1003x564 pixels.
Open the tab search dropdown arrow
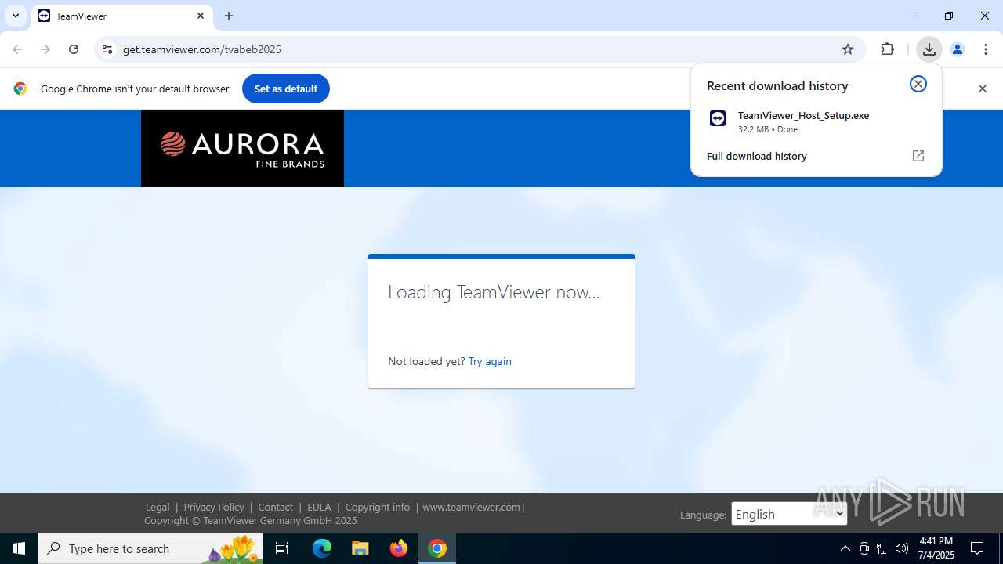pyautogui.click(x=15, y=16)
